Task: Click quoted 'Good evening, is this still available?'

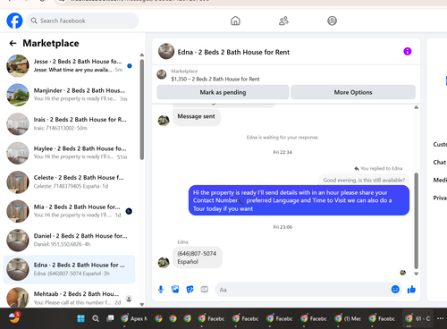Action: pos(364,180)
